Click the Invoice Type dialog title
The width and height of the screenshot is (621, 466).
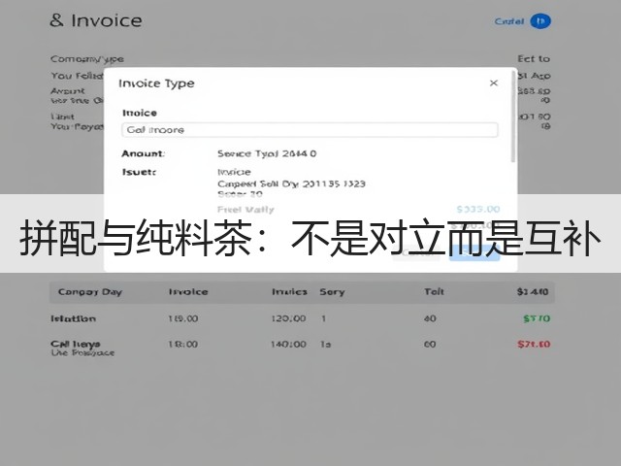click(x=156, y=83)
